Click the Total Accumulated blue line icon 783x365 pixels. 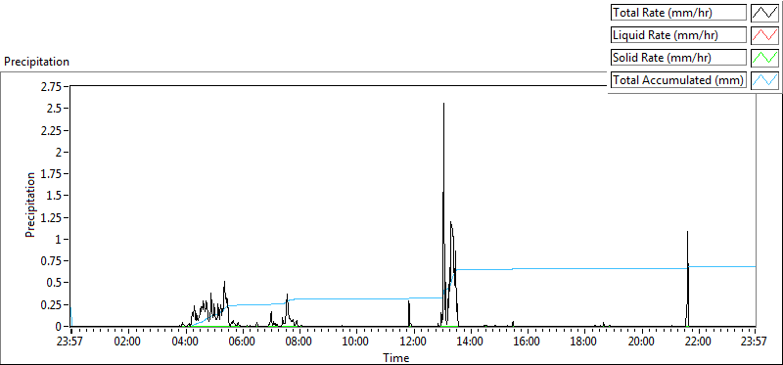click(765, 79)
